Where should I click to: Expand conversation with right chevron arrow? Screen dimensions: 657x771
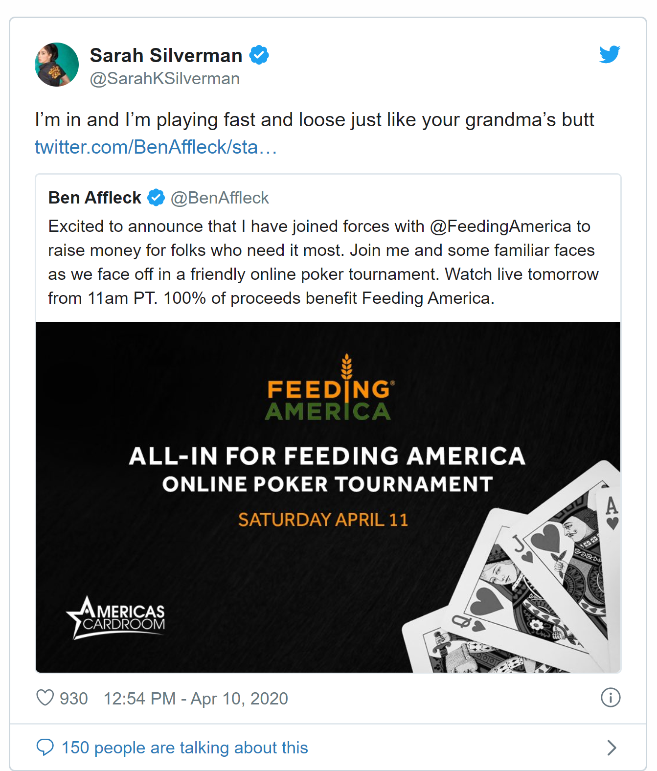click(x=611, y=748)
